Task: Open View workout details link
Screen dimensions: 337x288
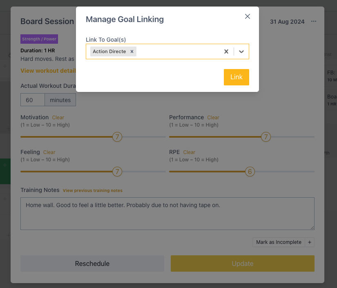Action: click(48, 71)
